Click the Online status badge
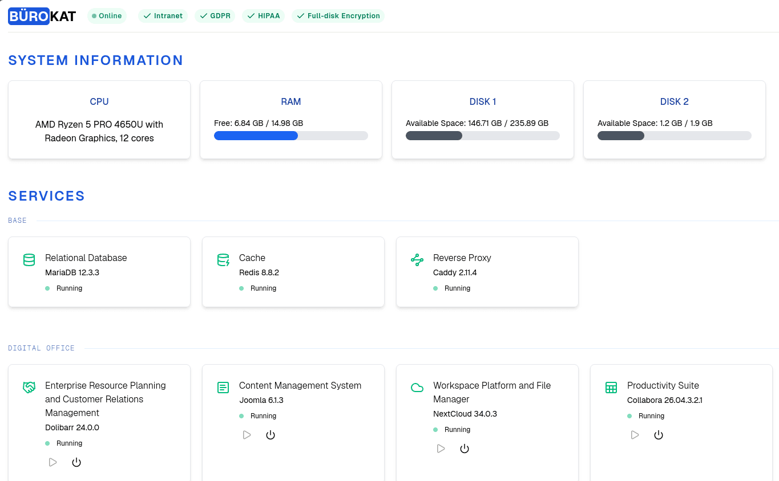 coord(107,16)
